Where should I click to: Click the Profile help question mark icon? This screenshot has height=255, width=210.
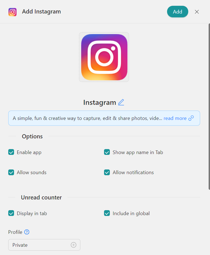[x=27, y=232]
